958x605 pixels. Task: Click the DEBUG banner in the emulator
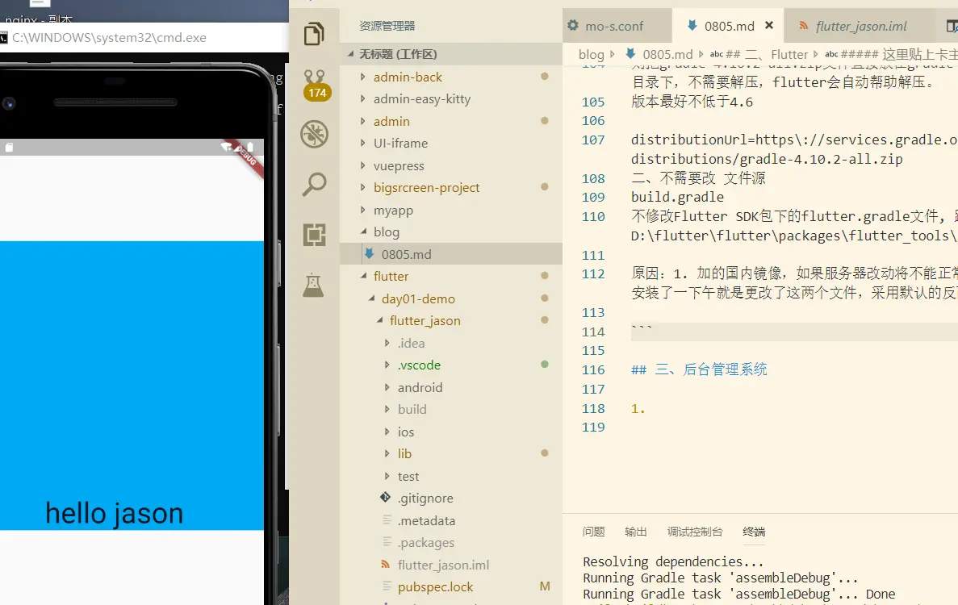tap(247, 157)
